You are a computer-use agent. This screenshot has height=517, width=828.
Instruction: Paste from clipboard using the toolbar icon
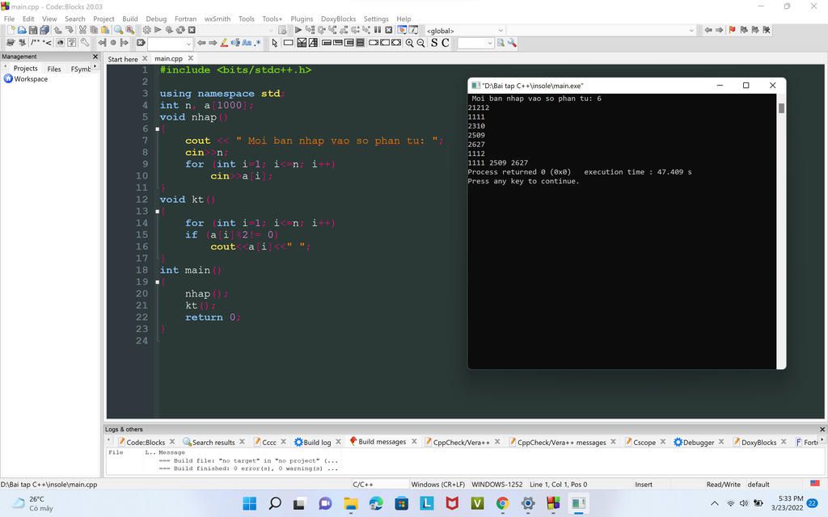pyautogui.click(x=105, y=30)
